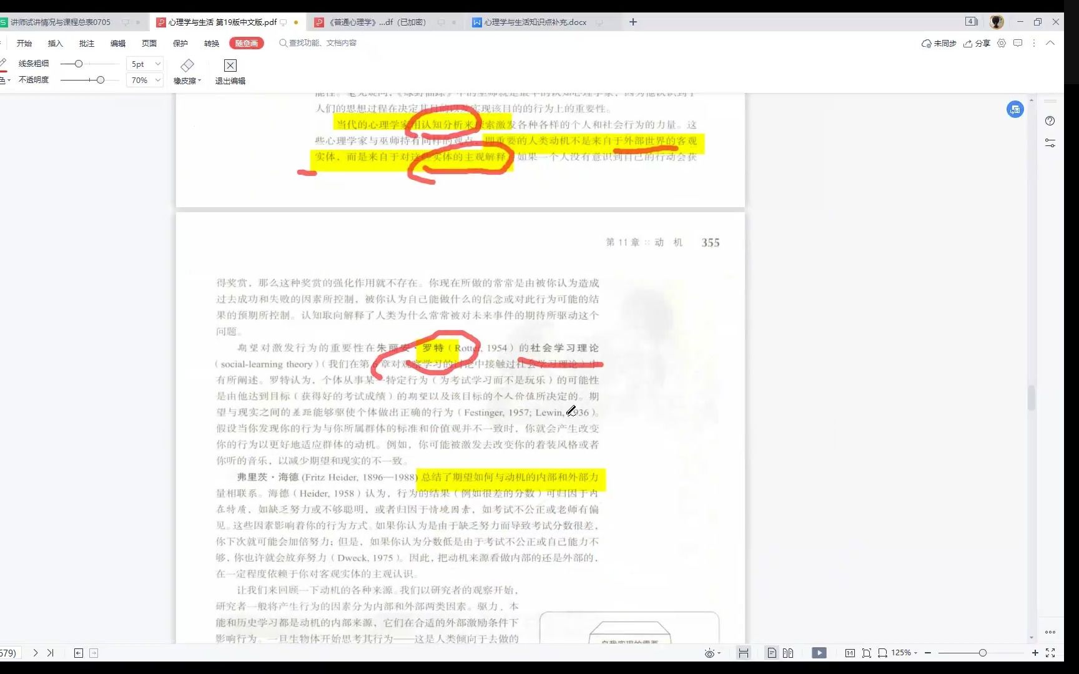Click the vertical scrollbar thumb
Screen dimensions: 1079x674
click(1032, 398)
